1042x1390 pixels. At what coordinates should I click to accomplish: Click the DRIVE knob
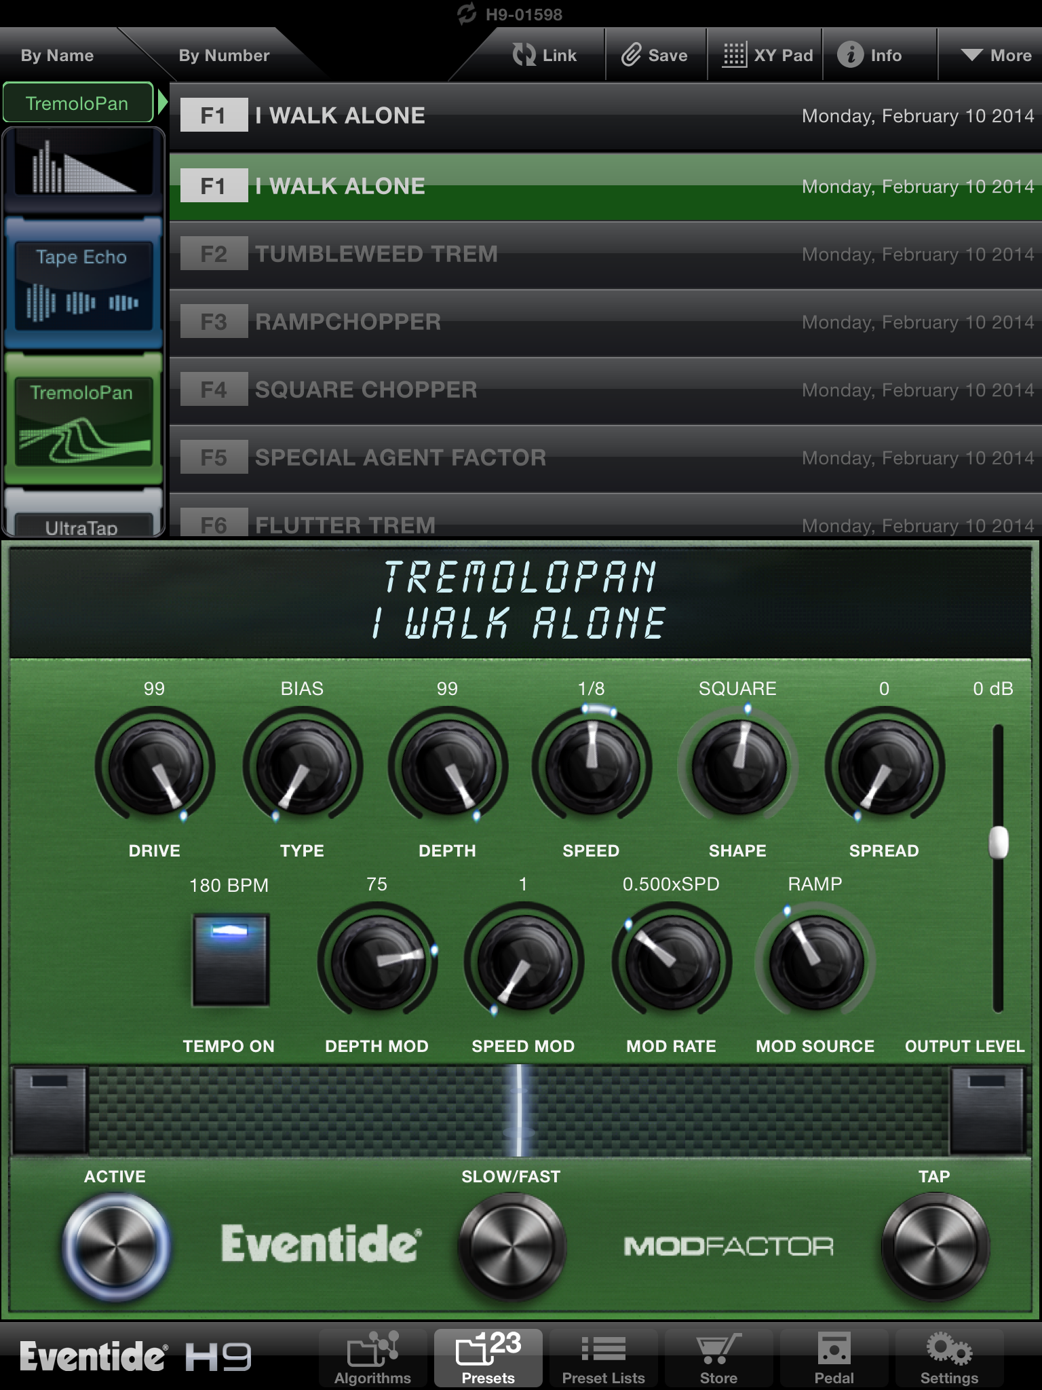[x=155, y=767]
